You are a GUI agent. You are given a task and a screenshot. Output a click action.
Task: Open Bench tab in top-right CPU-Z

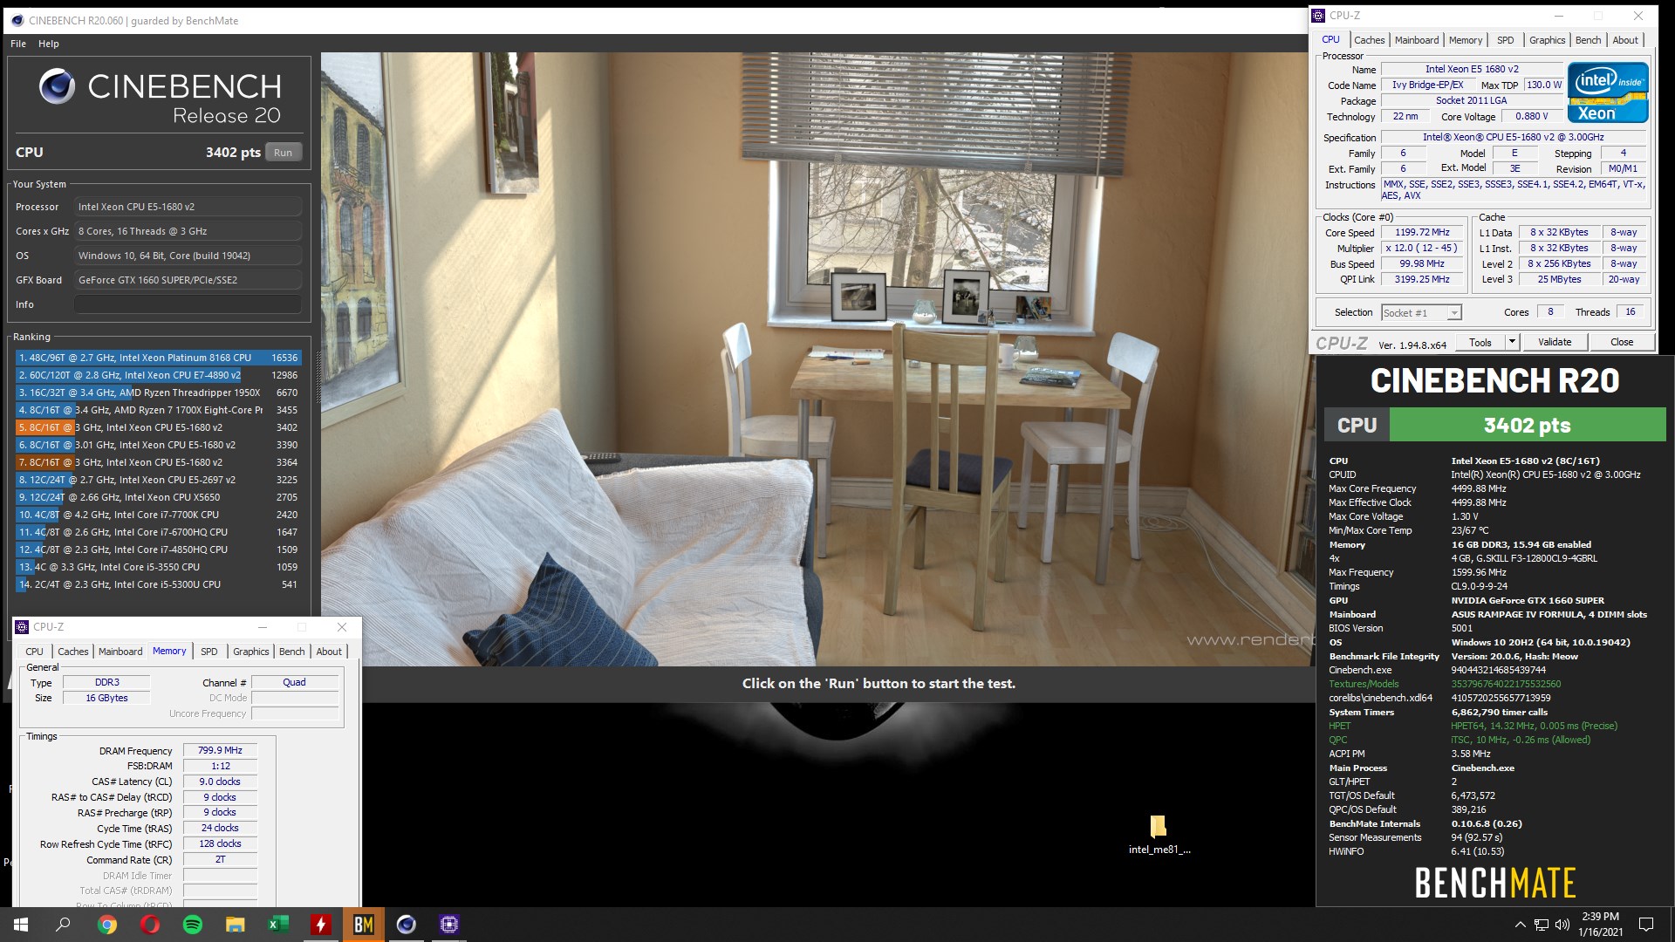coord(1588,40)
